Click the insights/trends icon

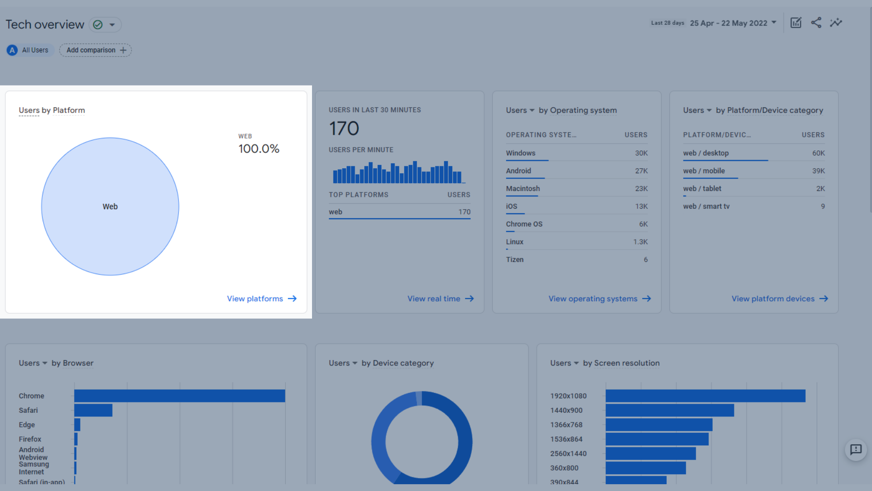836,23
